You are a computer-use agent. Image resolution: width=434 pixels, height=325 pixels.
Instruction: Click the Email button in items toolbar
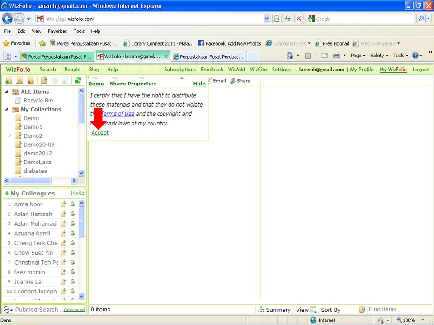coord(217,81)
